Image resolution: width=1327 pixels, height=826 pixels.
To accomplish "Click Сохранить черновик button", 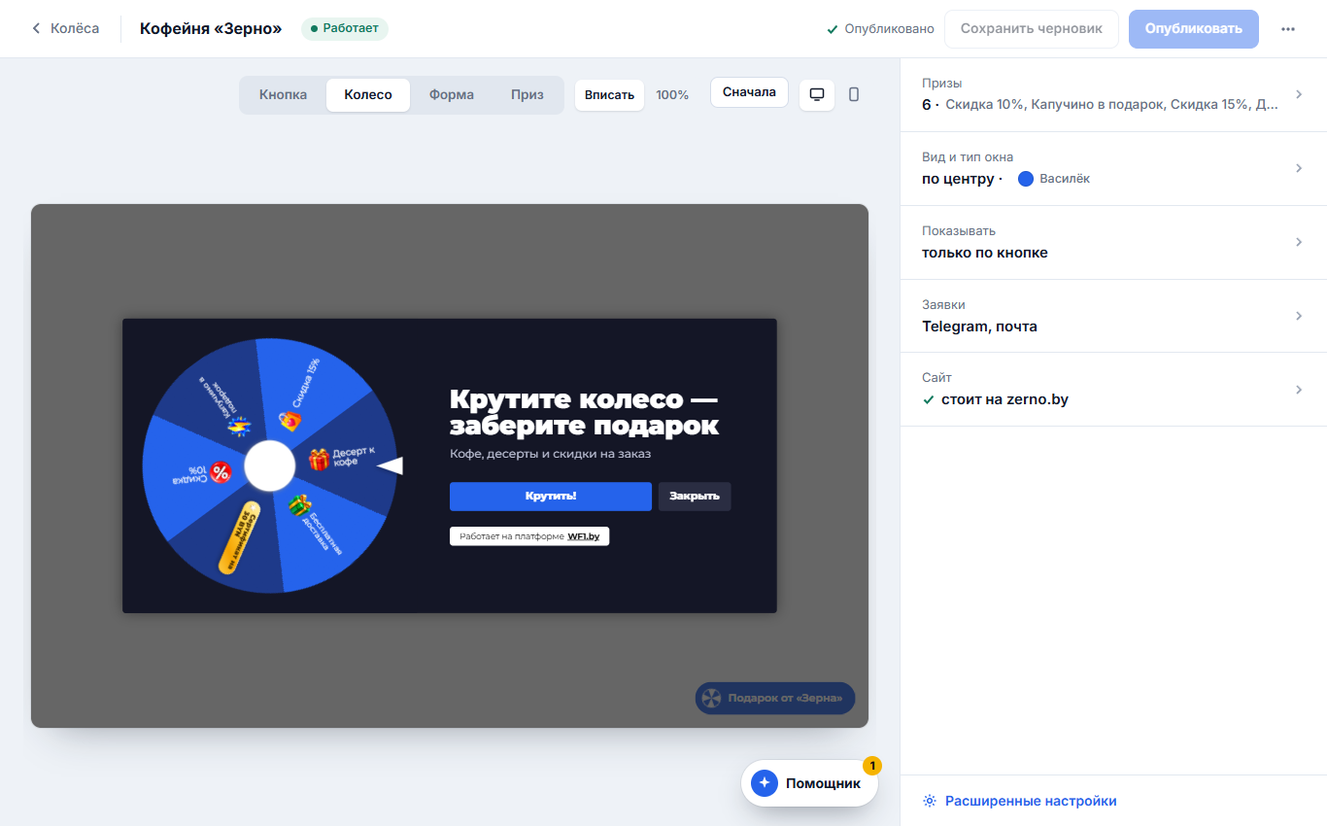I will 1032,28.
